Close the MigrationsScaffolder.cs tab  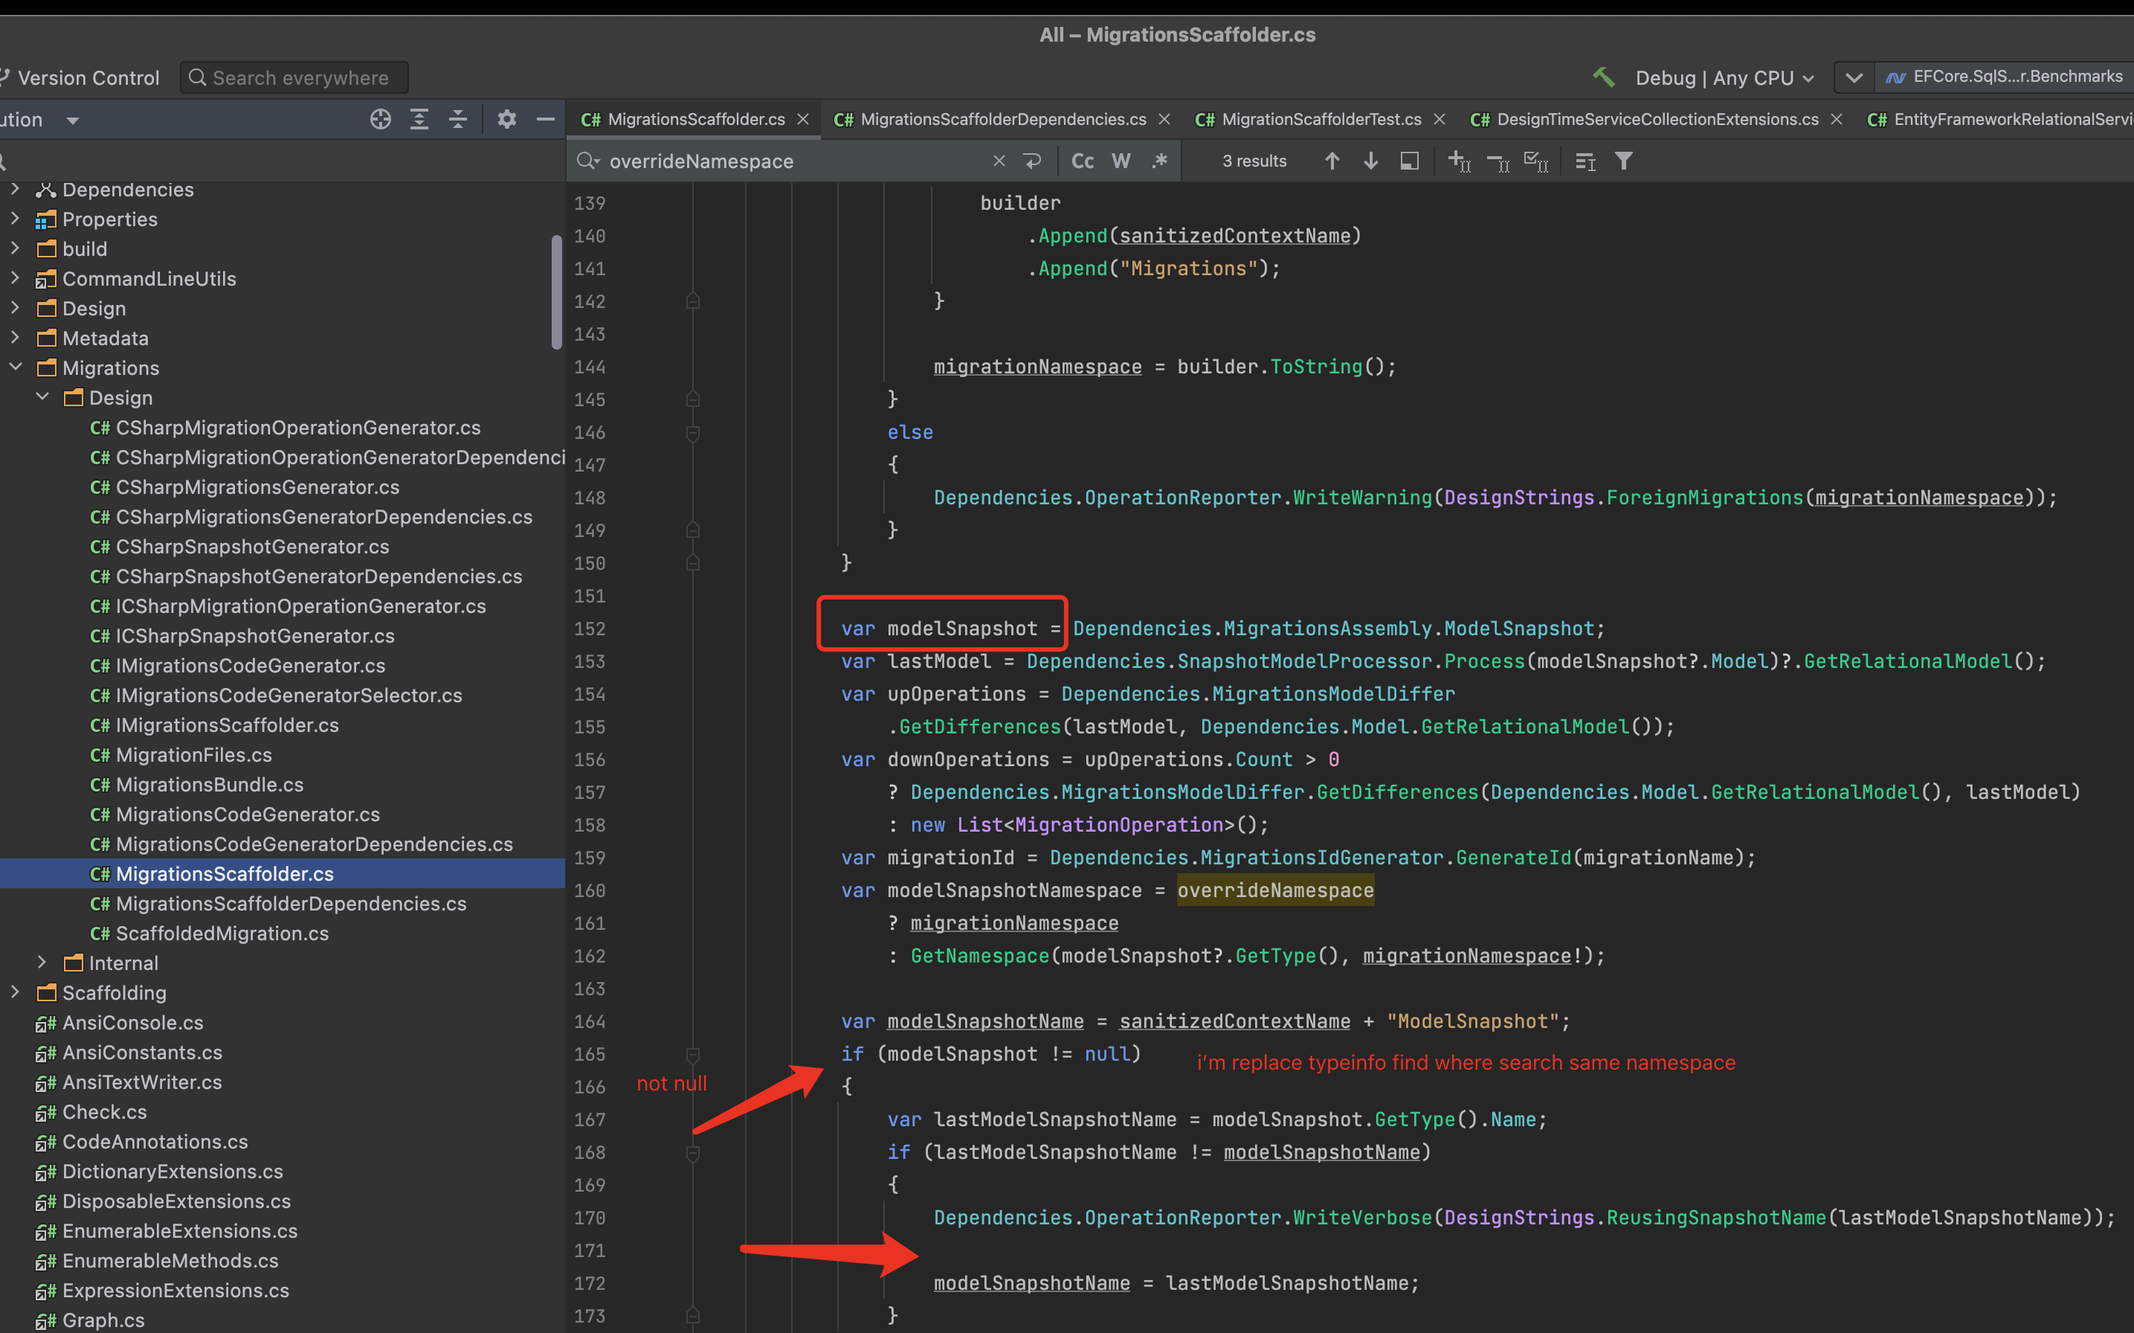click(803, 119)
